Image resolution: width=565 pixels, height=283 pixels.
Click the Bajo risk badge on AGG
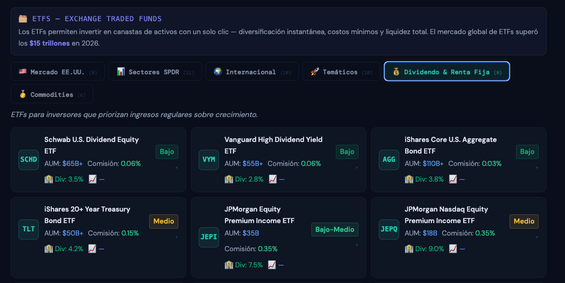coord(527,152)
